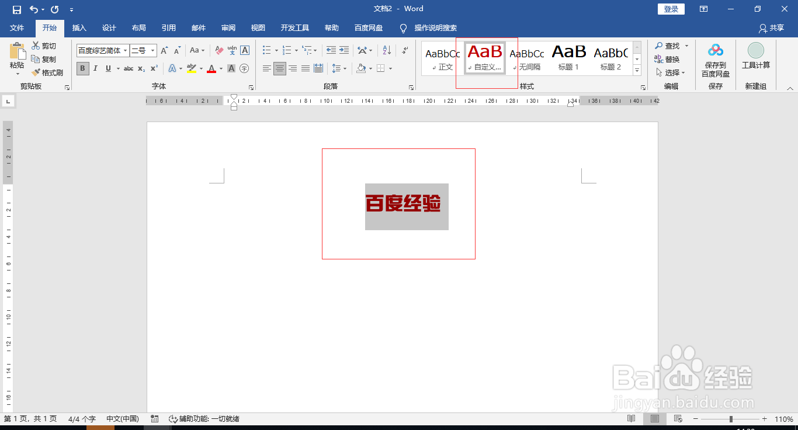
Task: Switch to the read mode view in the status bar
Action: (x=632, y=419)
